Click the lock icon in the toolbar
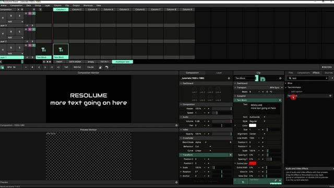 pyautogui.click(x=100, y=67)
